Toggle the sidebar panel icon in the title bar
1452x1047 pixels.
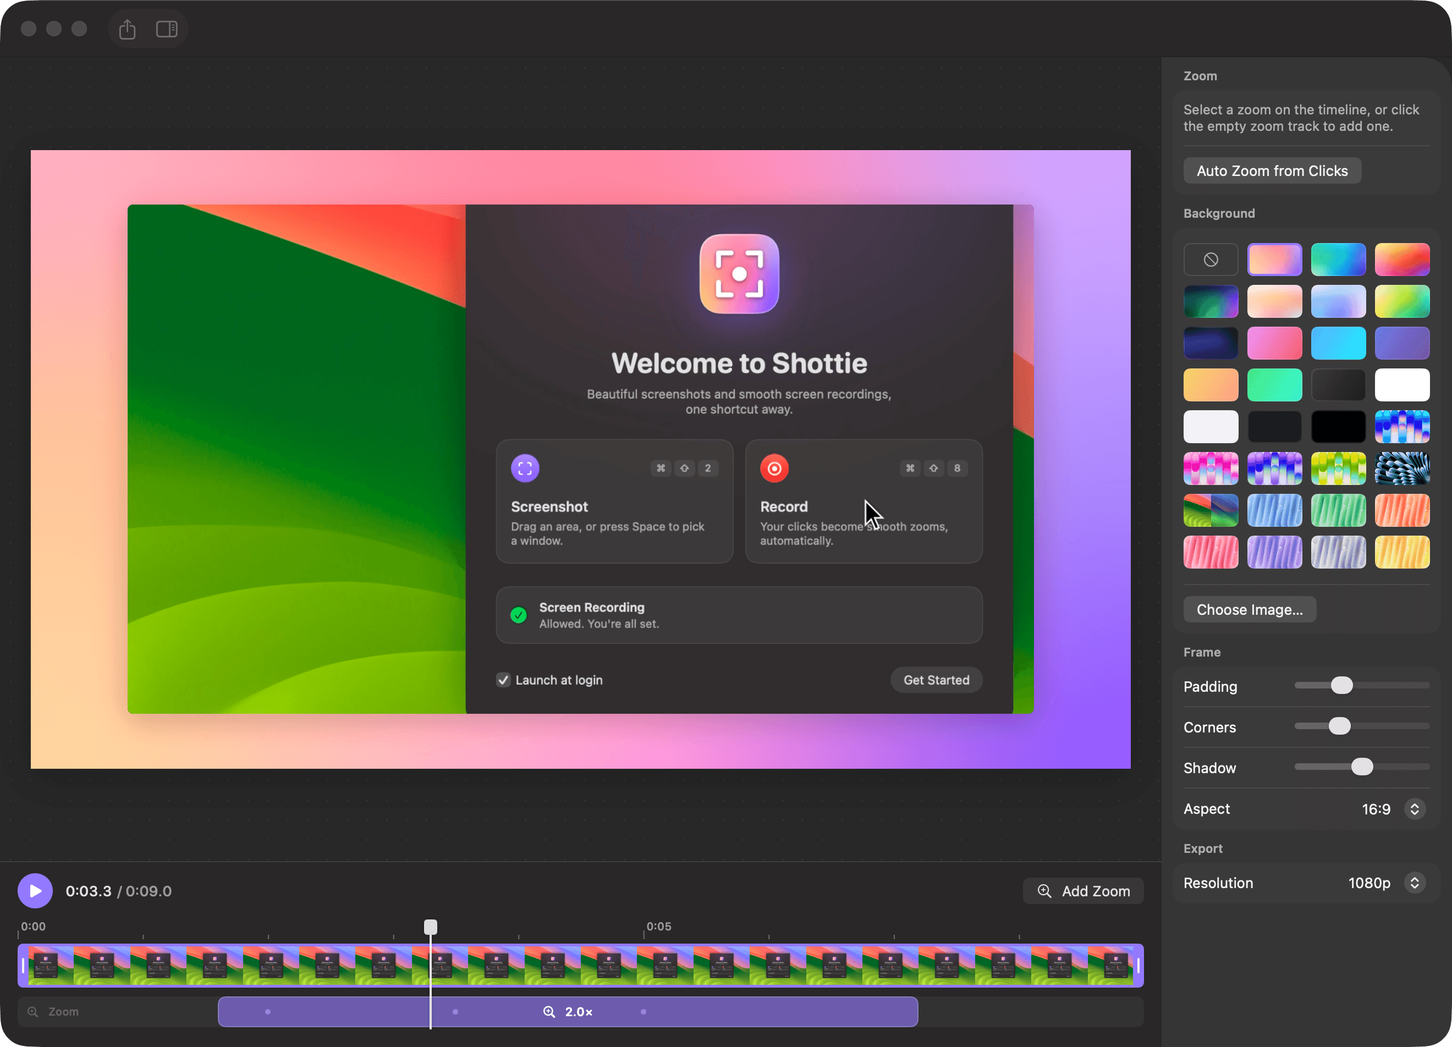click(x=167, y=29)
